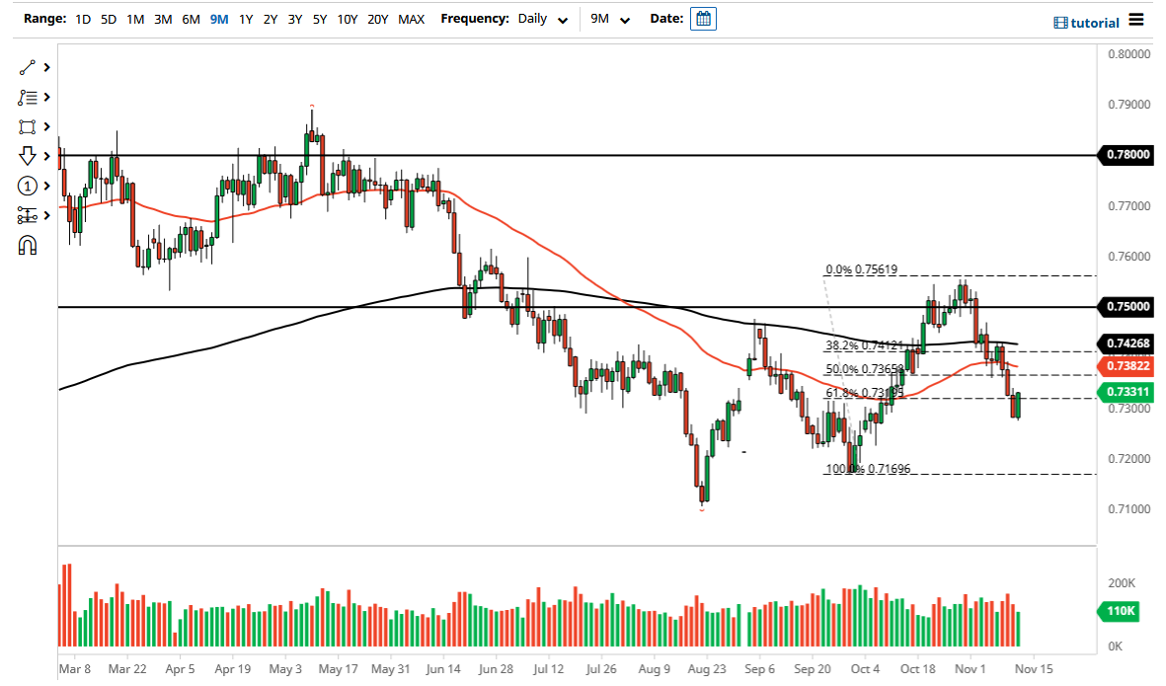The image size is (1166, 686).
Task: Switch chart range to 1D
Action: (83, 19)
